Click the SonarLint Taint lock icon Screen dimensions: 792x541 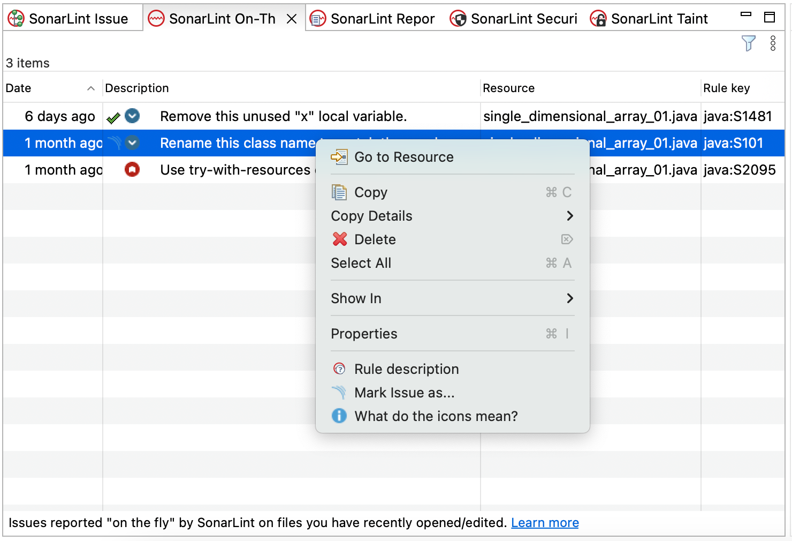(x=598, y=19)
